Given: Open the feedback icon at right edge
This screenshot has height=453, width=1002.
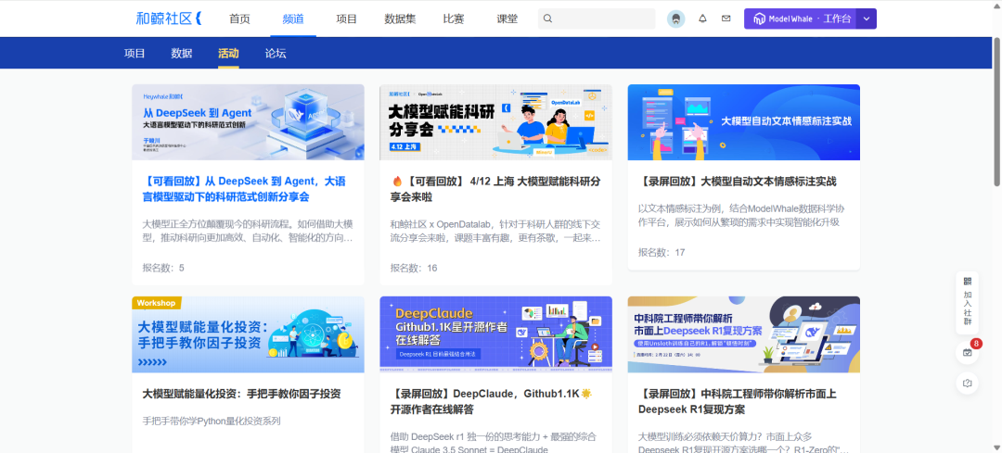Looking at the screenshot, I should tap(968, 383).
